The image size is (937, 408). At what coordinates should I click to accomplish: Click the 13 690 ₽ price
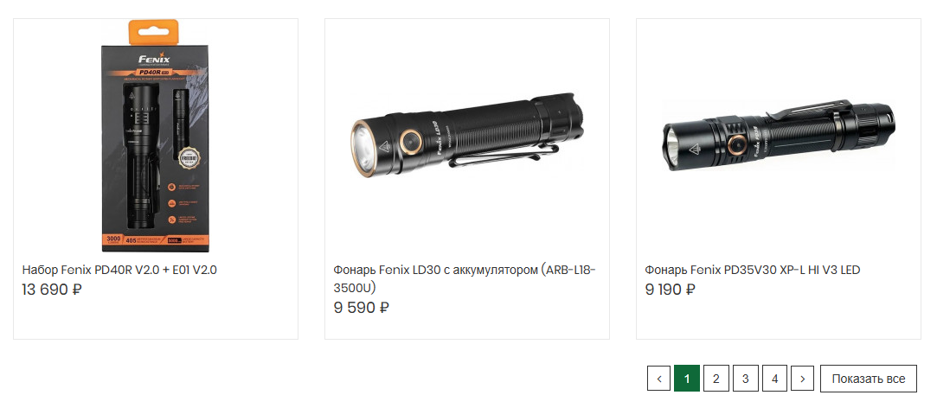[51, 290]
